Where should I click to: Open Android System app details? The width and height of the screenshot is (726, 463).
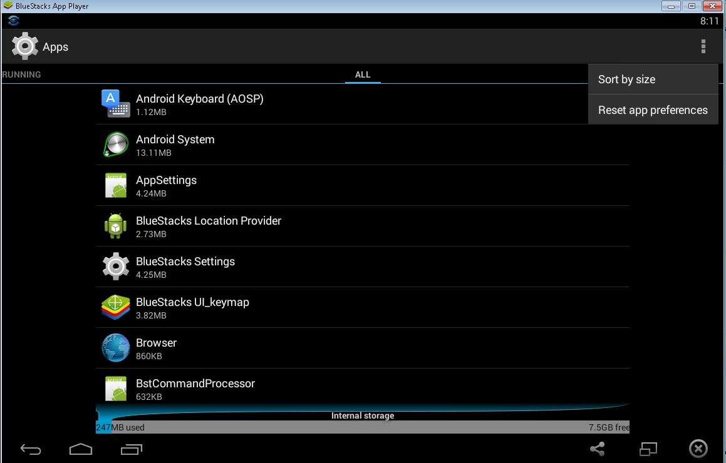pyautogui.click(x=363, y=145)
